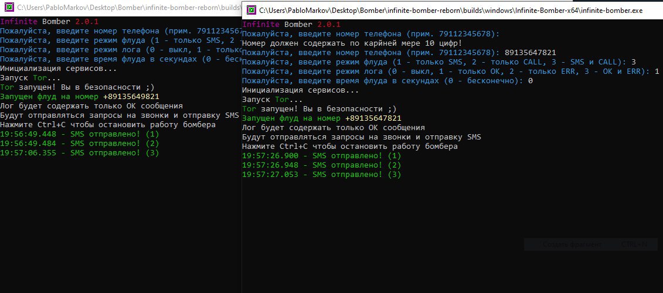Click the right window title path ending infinite-bomber.exe
The width and height of the screenshot is (663, 293).
pos(451,11)
